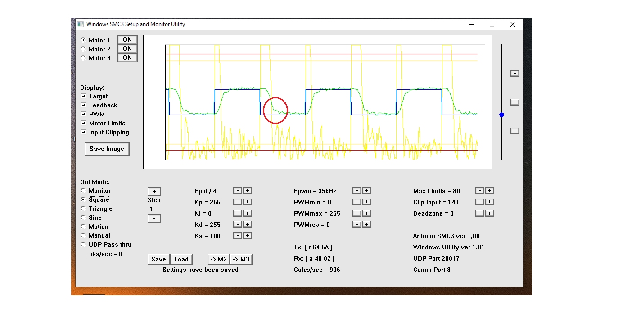Screen dimensions: 618x314
Task: Decrease Fpid divider with minus button
Action: click(x=237, y=191)
